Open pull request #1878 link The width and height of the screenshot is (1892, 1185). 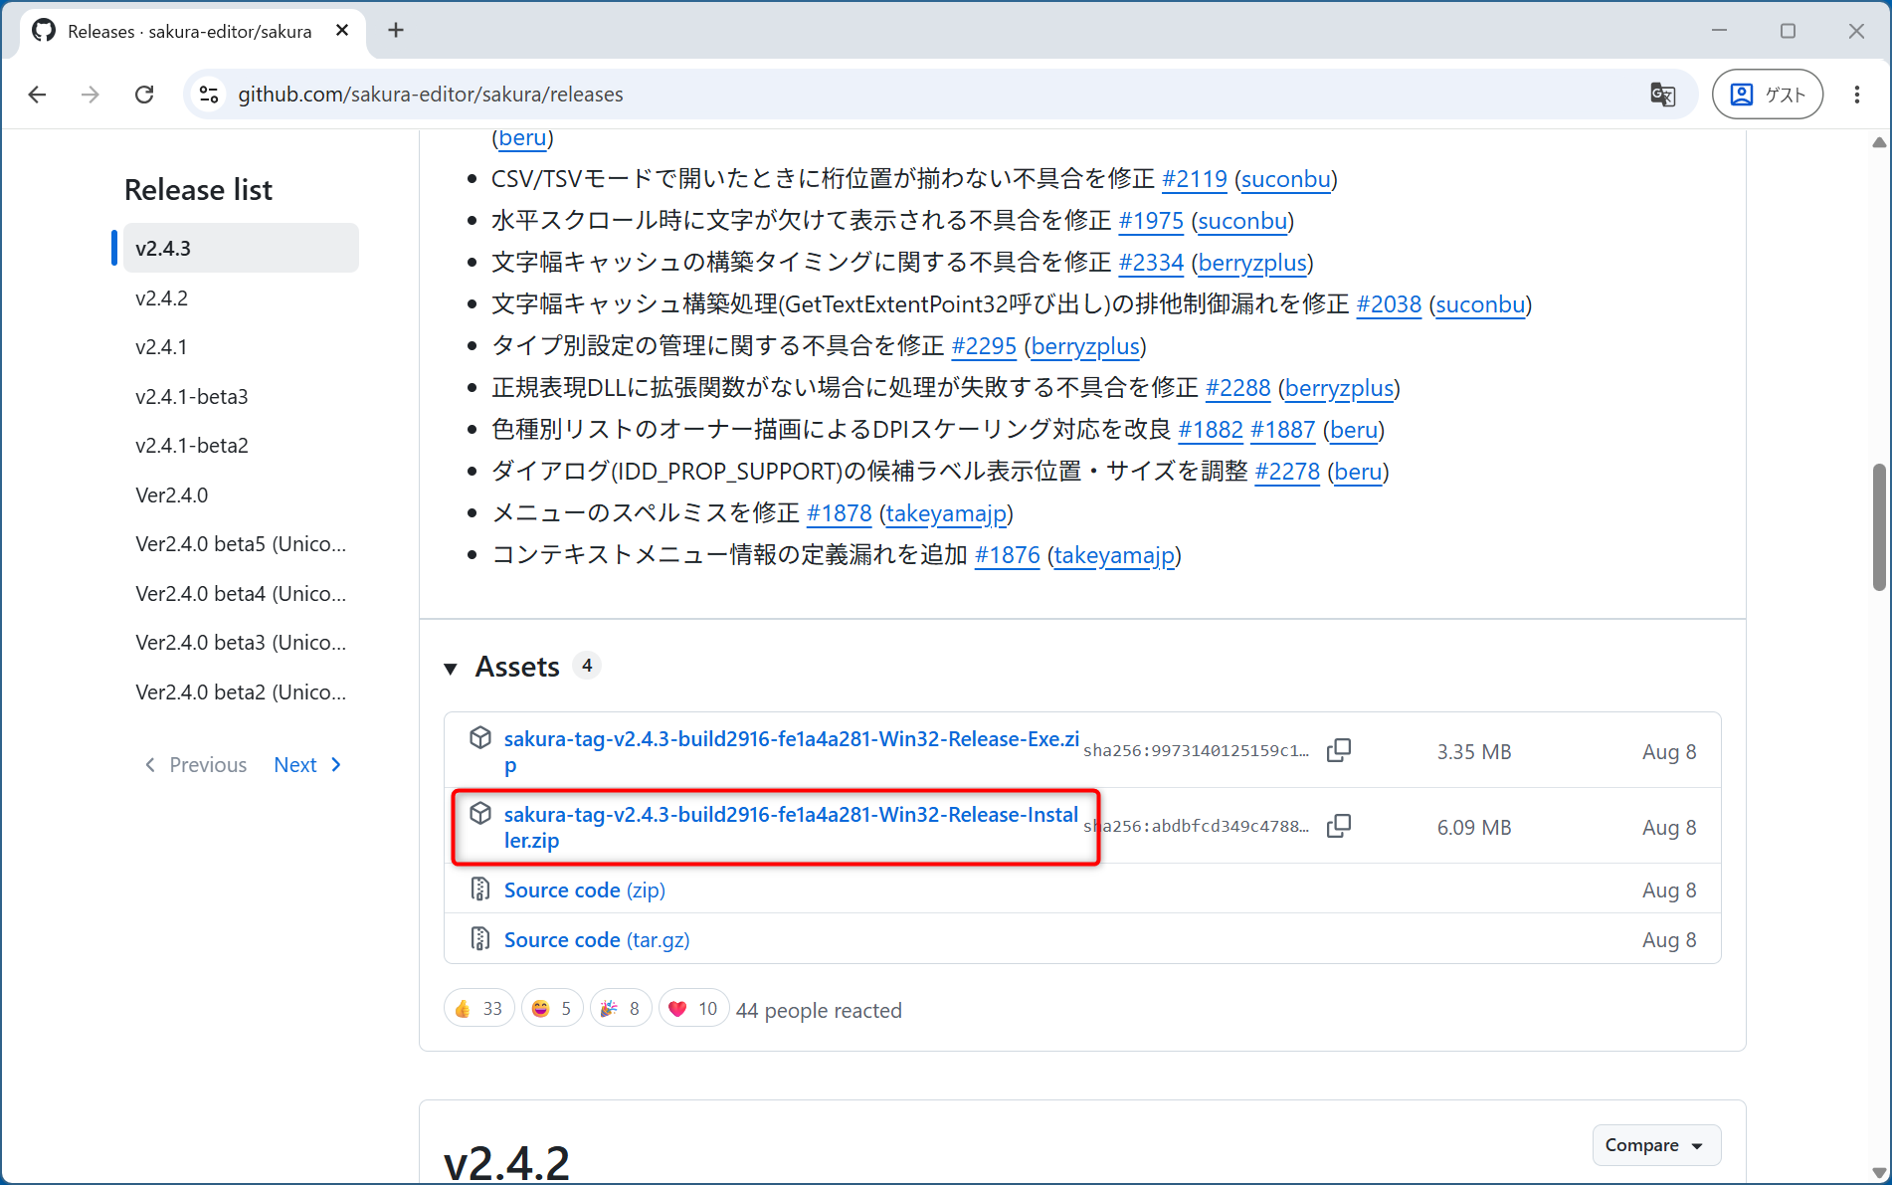click(x=839, y=513)
